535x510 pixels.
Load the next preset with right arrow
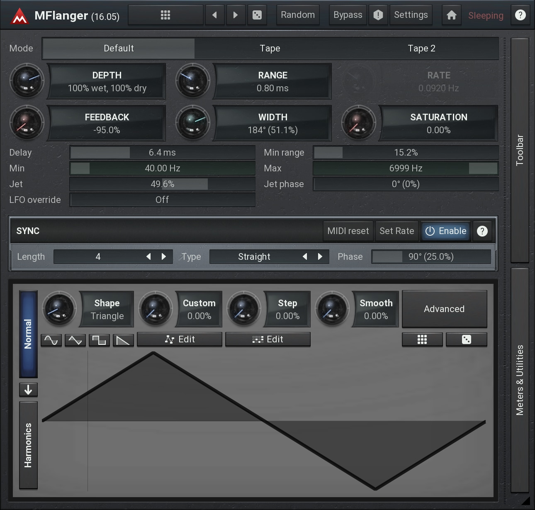click(x=236, y=15)
